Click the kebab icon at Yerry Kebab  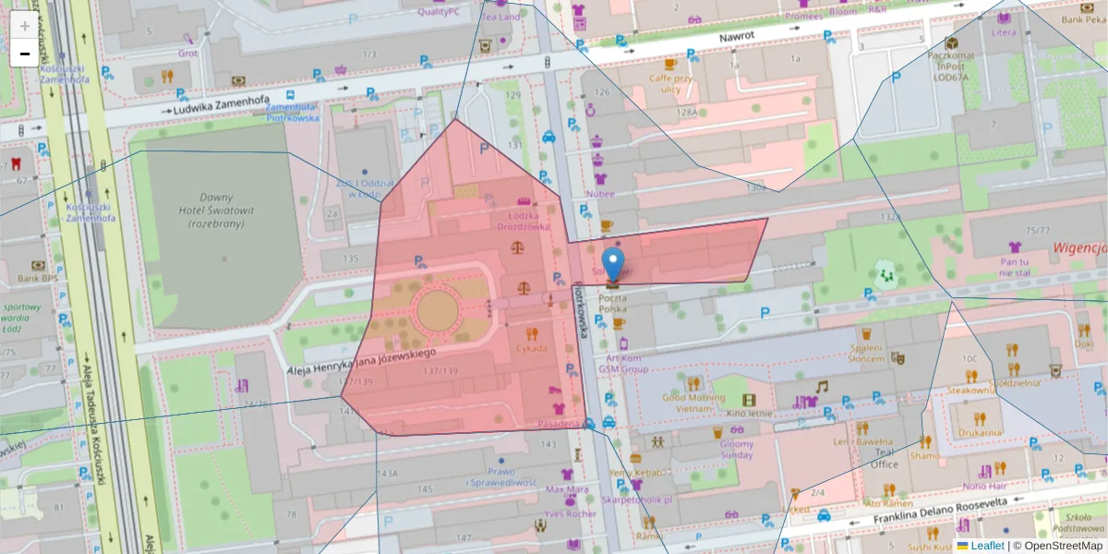click(635, 458)
